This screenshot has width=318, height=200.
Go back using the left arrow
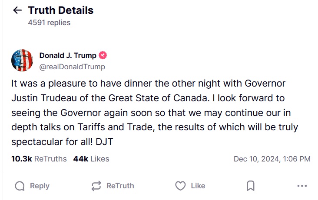point(18,10)
